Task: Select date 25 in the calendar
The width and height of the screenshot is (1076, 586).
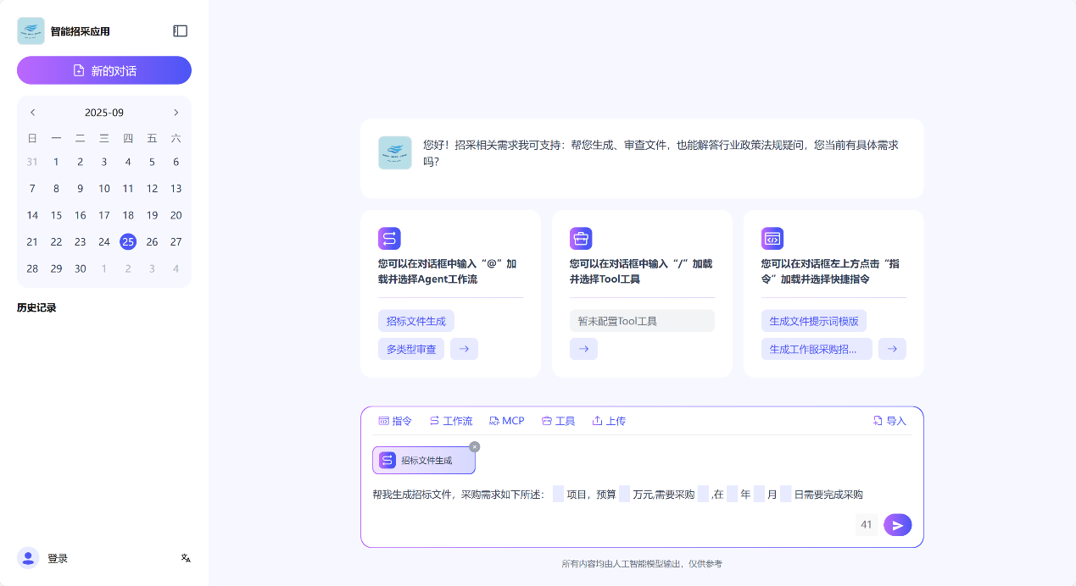Action: pos(128,241)
